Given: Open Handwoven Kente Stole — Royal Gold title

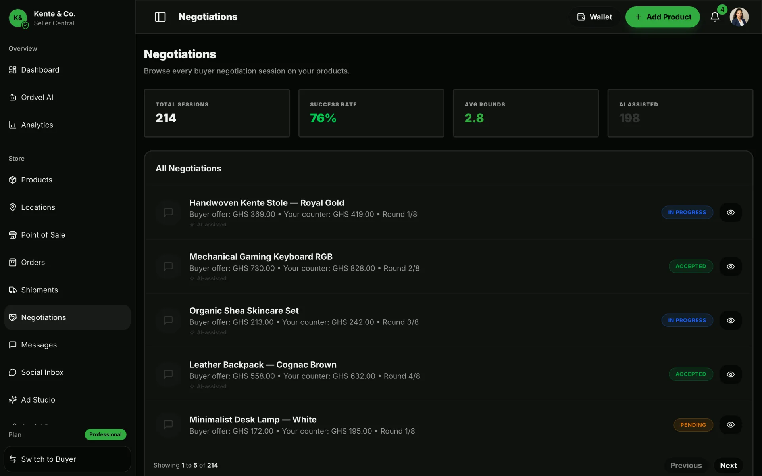Looking at the screenshot, I should click(267, 203).
